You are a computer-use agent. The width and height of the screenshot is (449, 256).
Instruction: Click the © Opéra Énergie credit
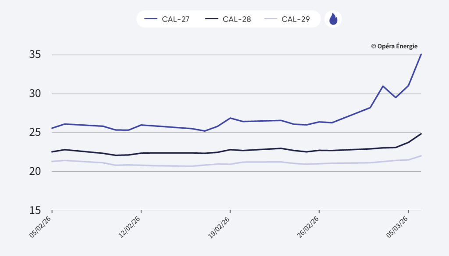394,46
